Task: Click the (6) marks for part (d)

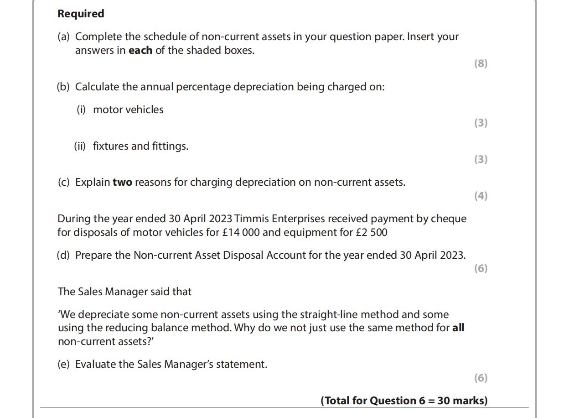Action: point(481,268)
